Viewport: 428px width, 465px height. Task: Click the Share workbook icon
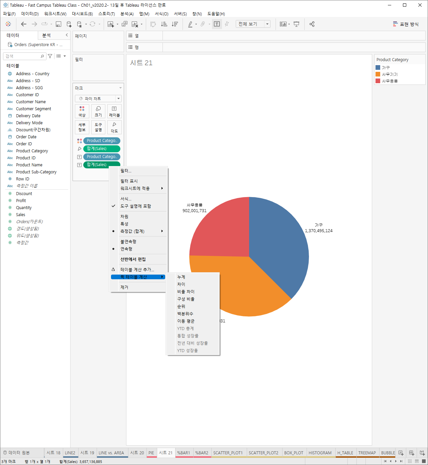312,24
